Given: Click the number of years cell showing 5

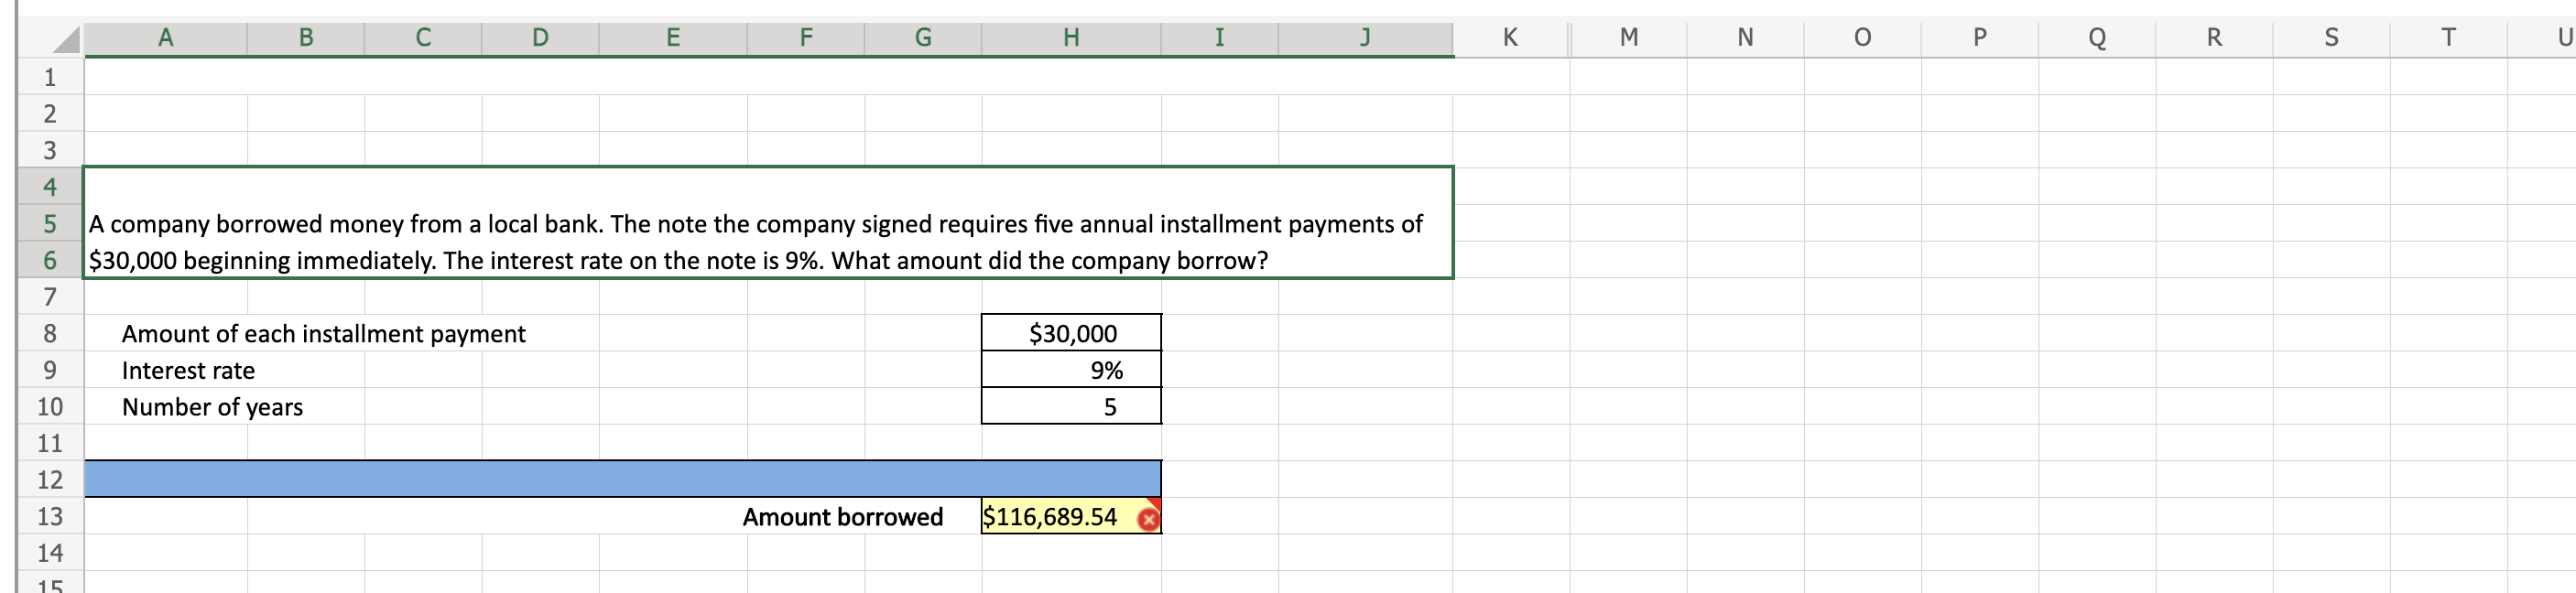Looking at the screenshot, I should (x=1071, y=406).
